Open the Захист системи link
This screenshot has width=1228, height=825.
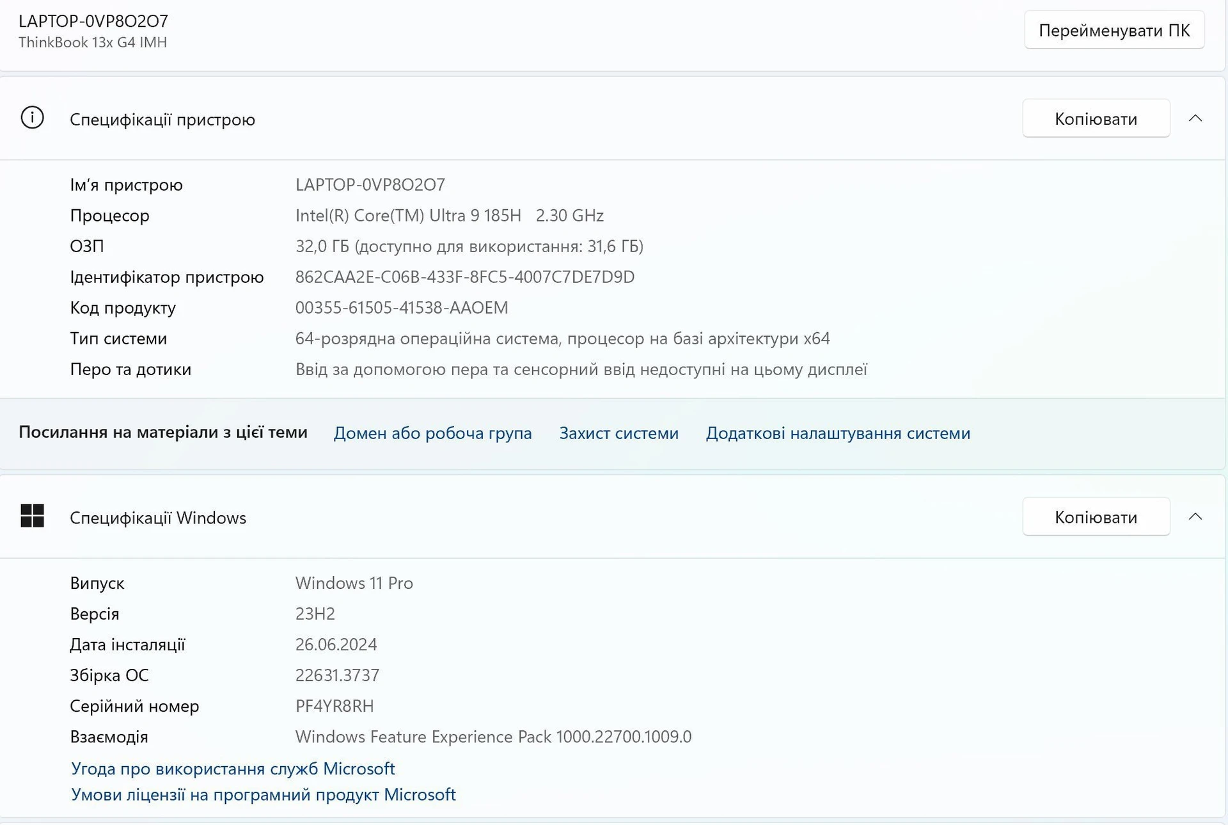pyautogui.click(x=619, y=433)
